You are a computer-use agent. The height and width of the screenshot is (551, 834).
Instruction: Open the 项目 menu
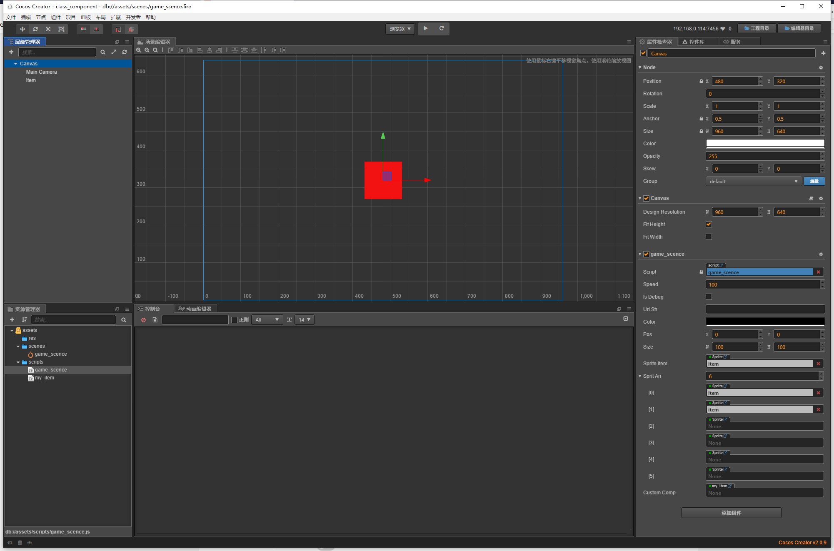(x=70, y=17)
